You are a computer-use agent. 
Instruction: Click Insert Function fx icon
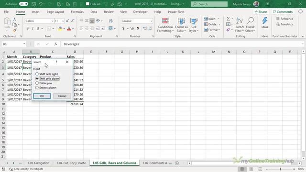[55, 44]
